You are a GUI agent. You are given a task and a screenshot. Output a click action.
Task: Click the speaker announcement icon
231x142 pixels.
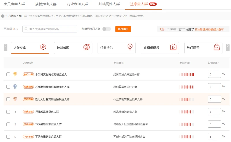click(162, 29)
